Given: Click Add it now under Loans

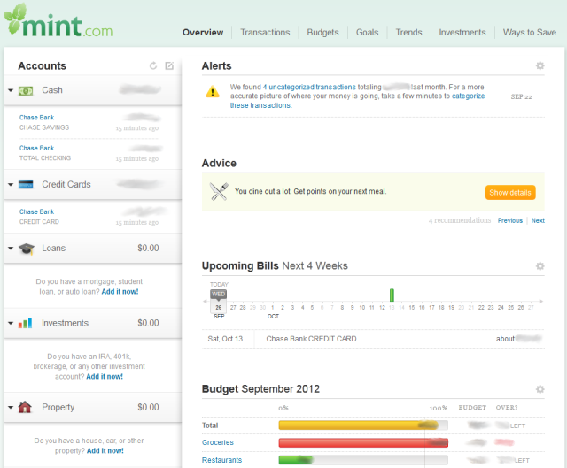Looking at the screenshot, I should pos(120,292).
